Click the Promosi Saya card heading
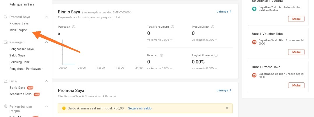 coord(71,91)
